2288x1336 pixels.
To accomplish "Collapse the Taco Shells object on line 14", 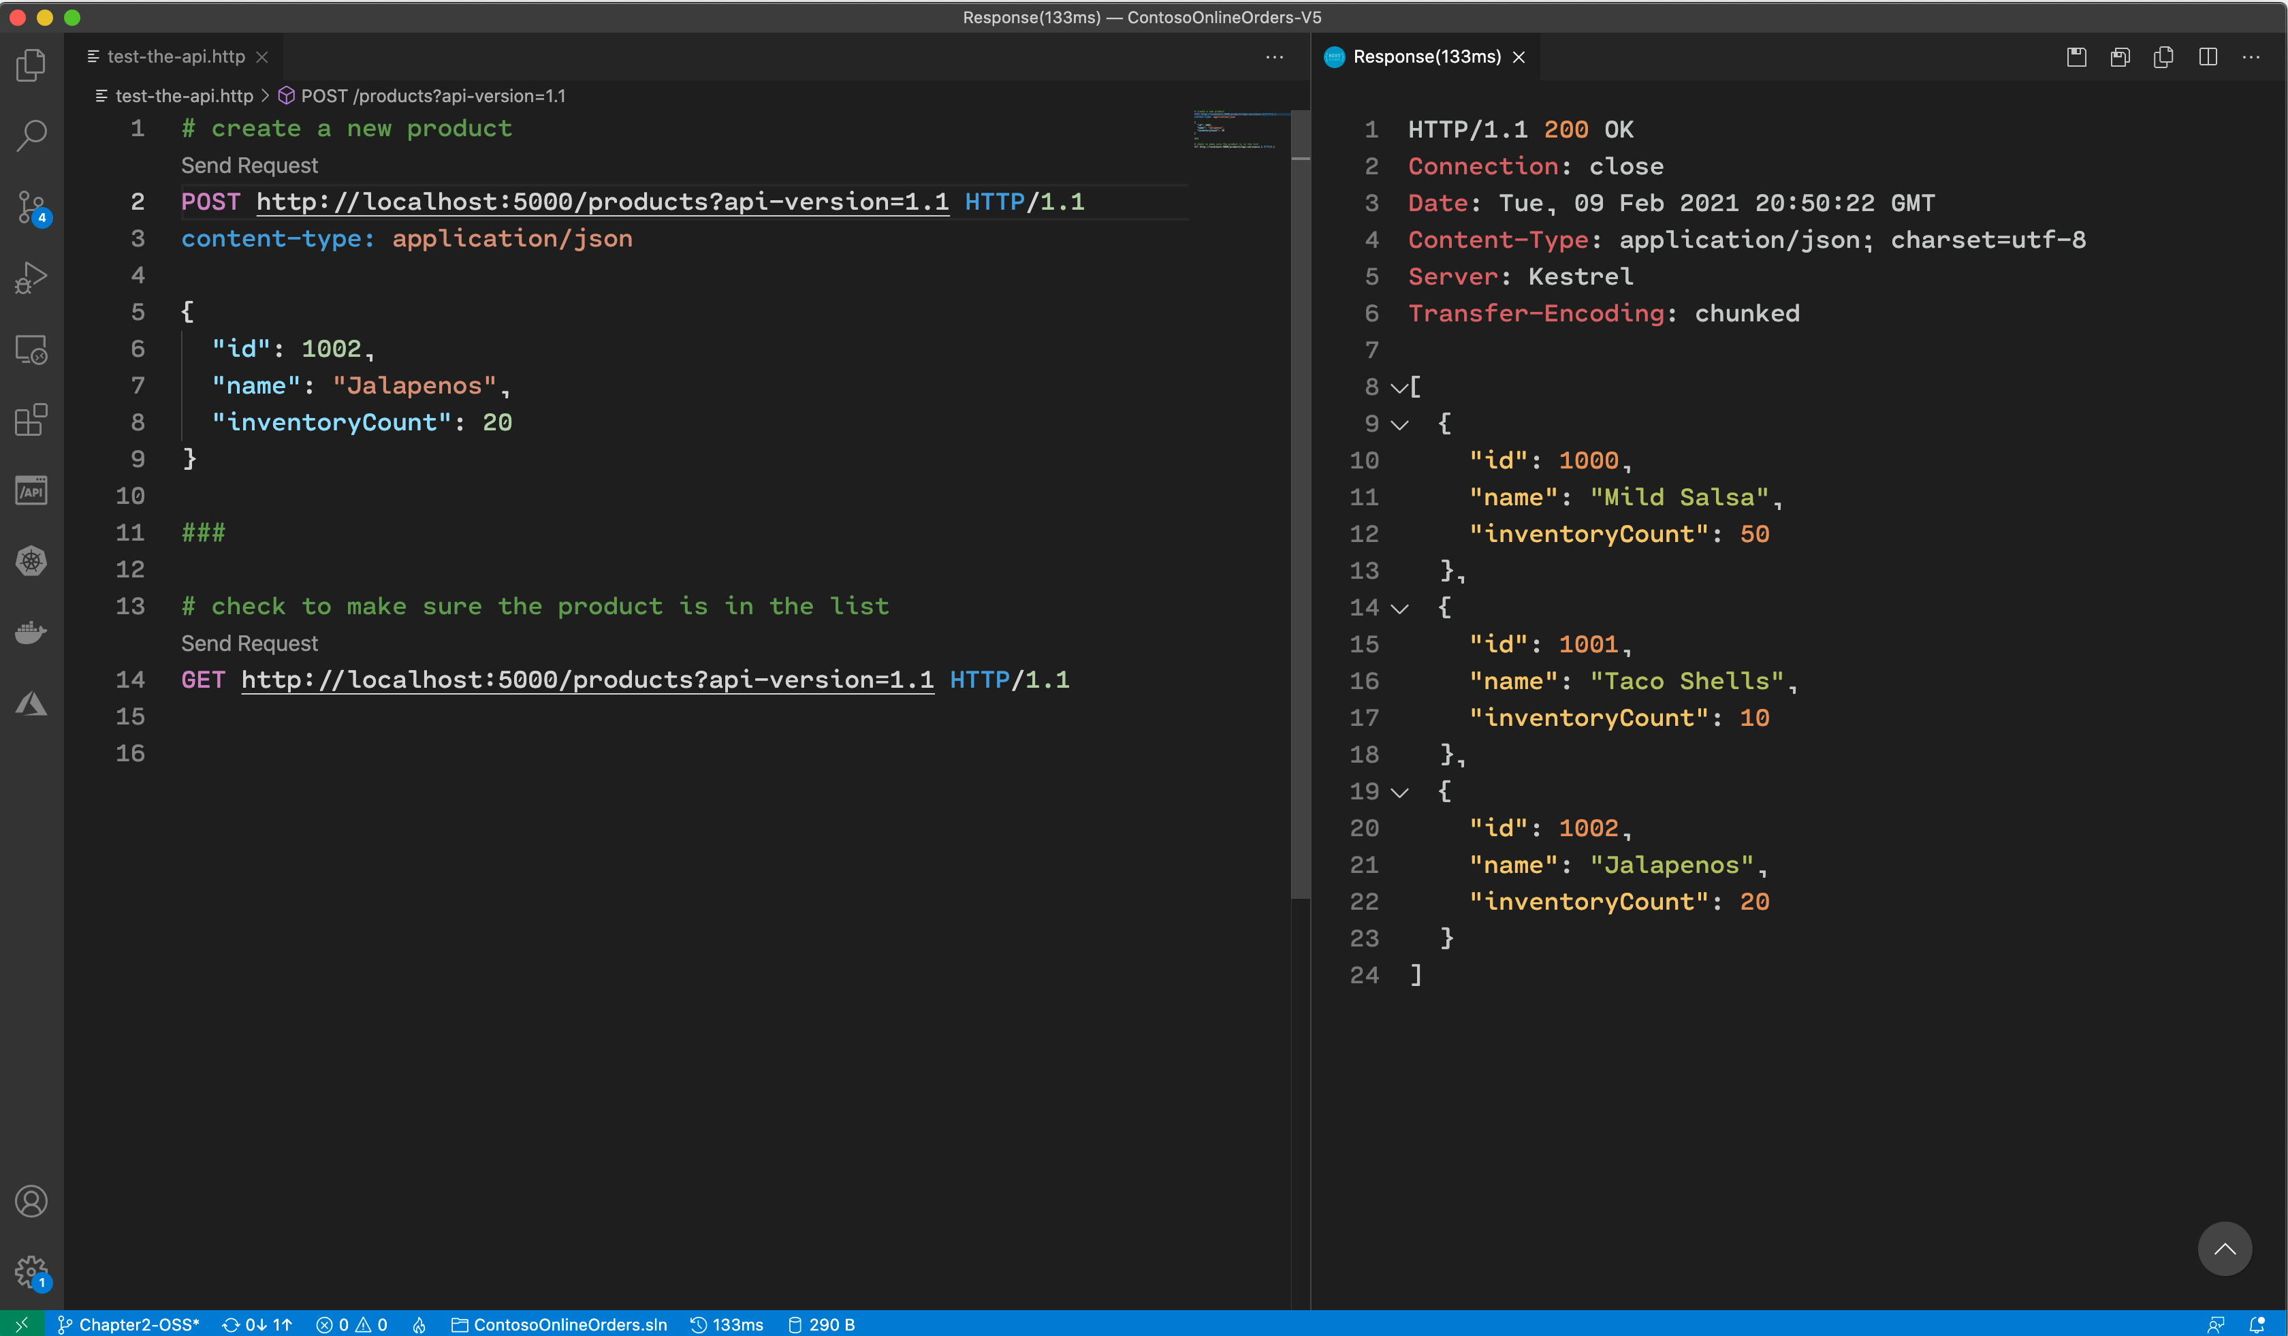I will [1399, 608].
